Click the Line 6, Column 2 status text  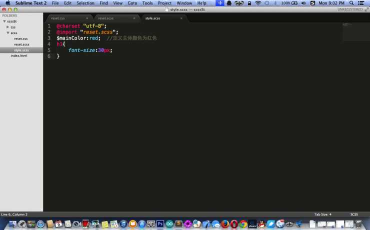click(14, 214)
